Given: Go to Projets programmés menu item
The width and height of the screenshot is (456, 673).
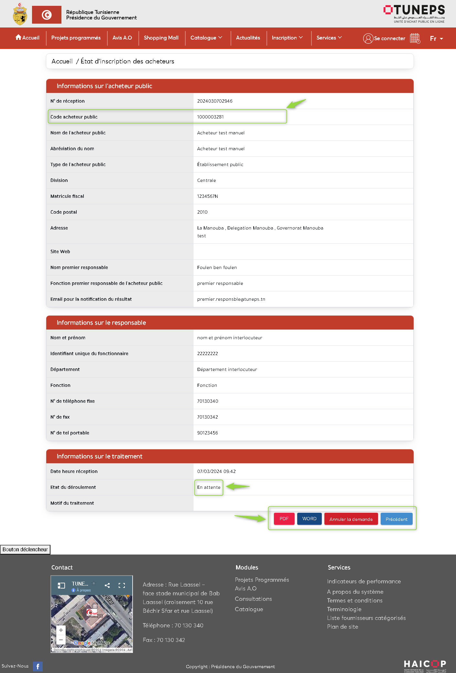Looking at the screenshot, I should pyautogui.click(x=76, y=38).
